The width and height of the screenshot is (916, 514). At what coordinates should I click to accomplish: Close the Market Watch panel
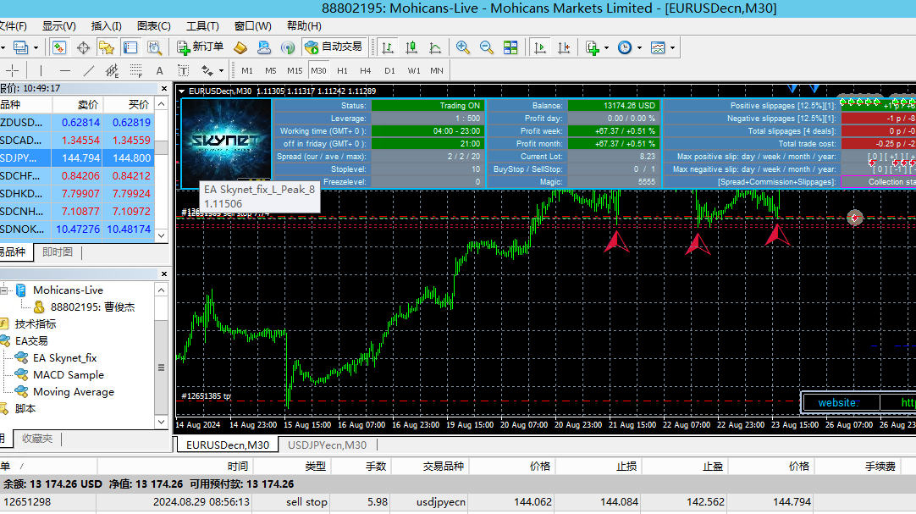pos(164,89)
